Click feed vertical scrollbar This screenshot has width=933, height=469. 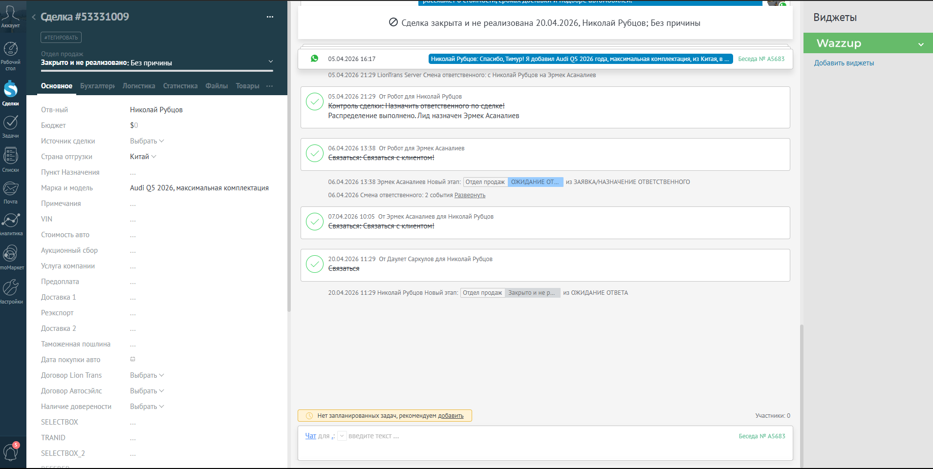(x=801, y=395)
